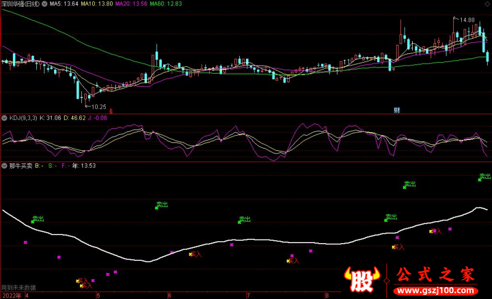Click the 财 financial event marker
Screen dimensions: 492x299
pos(397,111)
